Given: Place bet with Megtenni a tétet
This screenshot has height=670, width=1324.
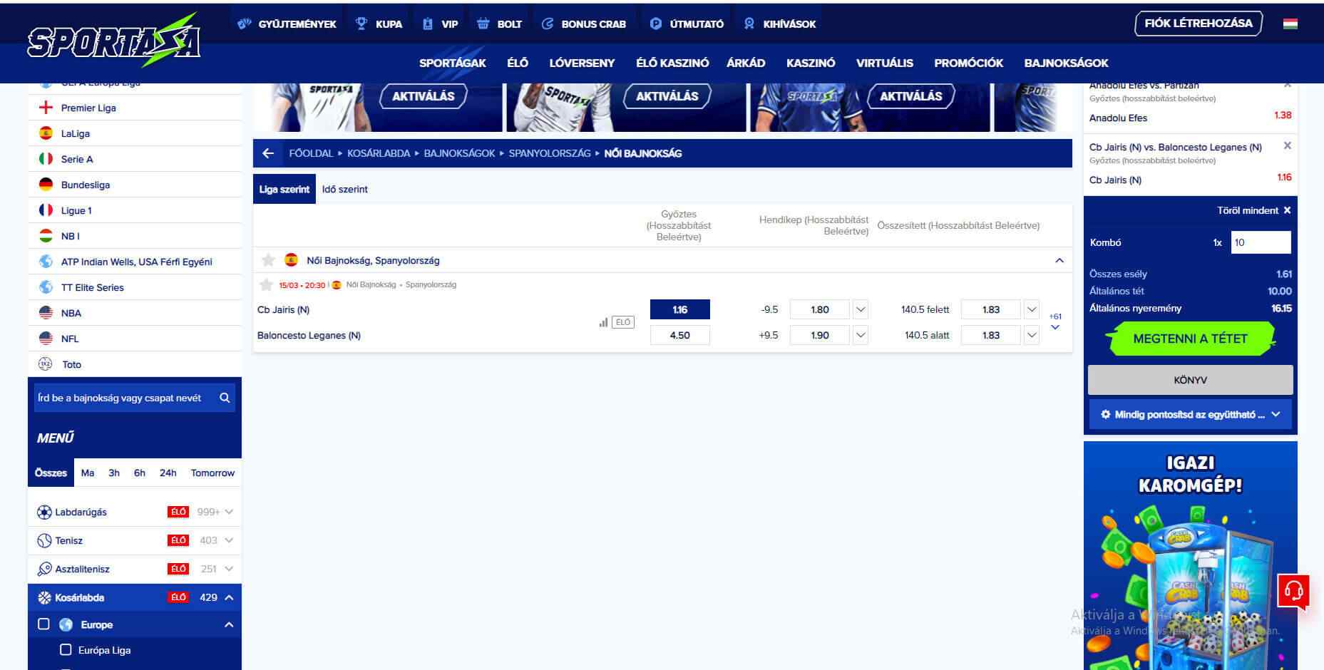Looking at the screenshot, I should click(1190, 339).
